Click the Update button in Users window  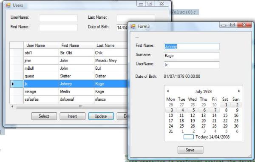tap(101, 116)
